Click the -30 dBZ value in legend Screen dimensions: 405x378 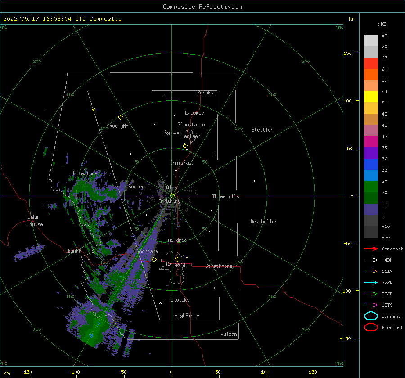(386, 237)
